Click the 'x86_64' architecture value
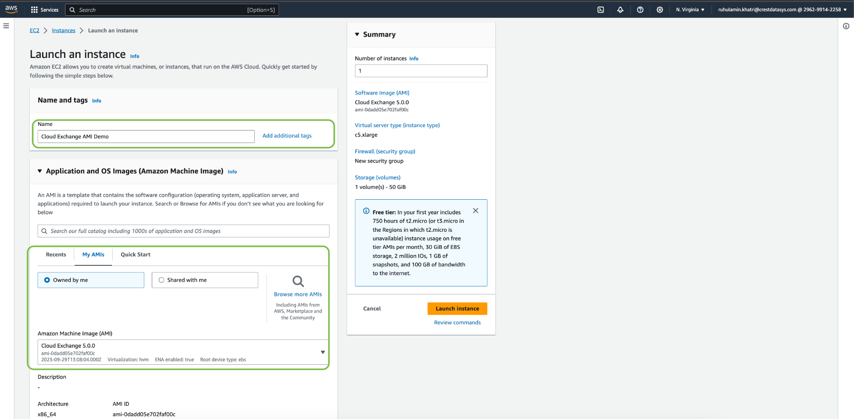The height and width of the screenshot is (419, 854). [47, 414]
